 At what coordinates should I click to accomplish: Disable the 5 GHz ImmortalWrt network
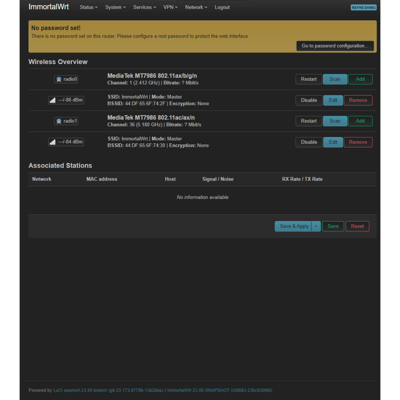tap(309, 142)
